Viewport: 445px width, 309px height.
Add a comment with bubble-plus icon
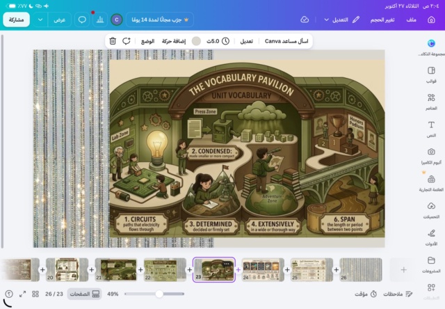pyautogui.click(x=127, y=41)
